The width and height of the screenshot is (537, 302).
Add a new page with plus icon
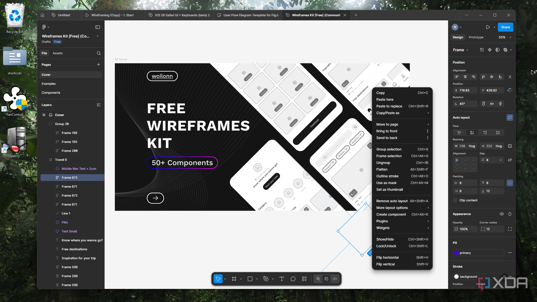coord(98,64)
